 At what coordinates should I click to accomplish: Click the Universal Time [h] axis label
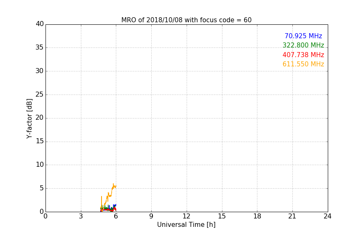pos(186,225)
